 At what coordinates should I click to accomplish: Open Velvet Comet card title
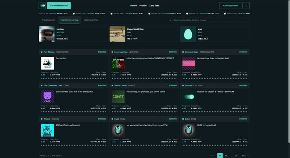click(120, 86)
